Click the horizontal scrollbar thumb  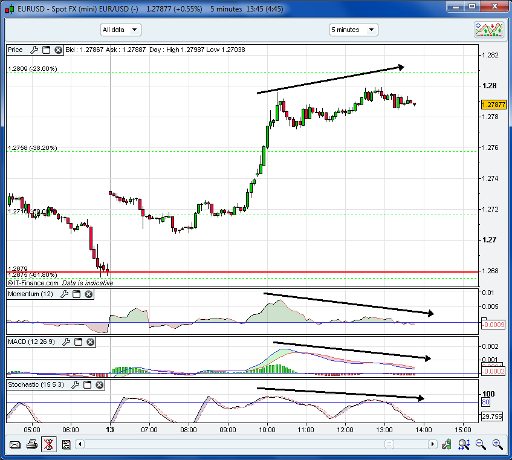click(x=389, y=444)
